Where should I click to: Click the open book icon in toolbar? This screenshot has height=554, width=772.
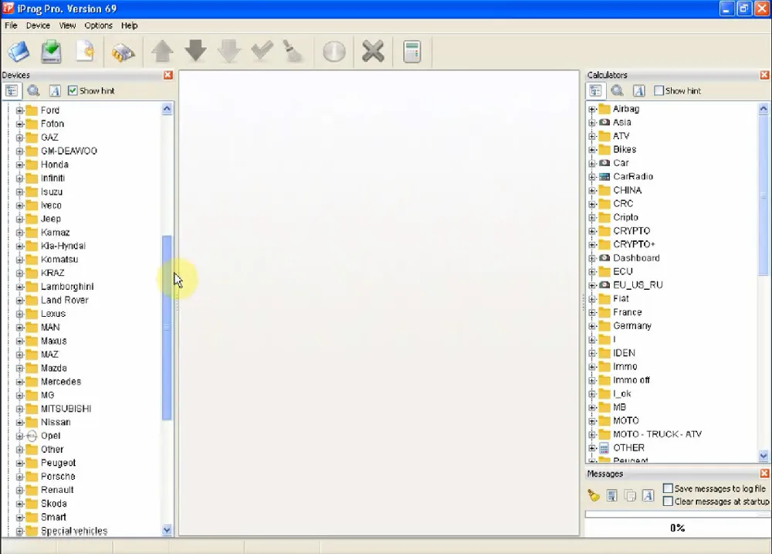(19, 51)
